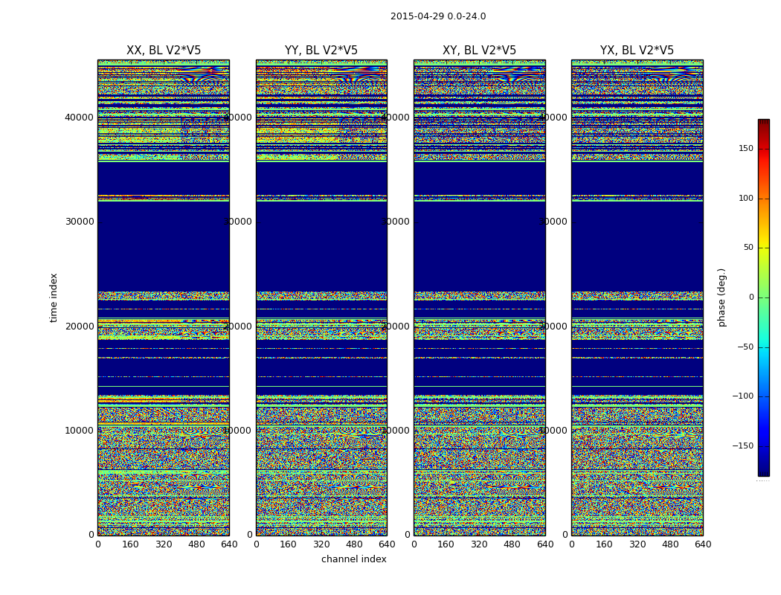
Task: Click the 50 tick label on colorbar
Action: point(748,248)
